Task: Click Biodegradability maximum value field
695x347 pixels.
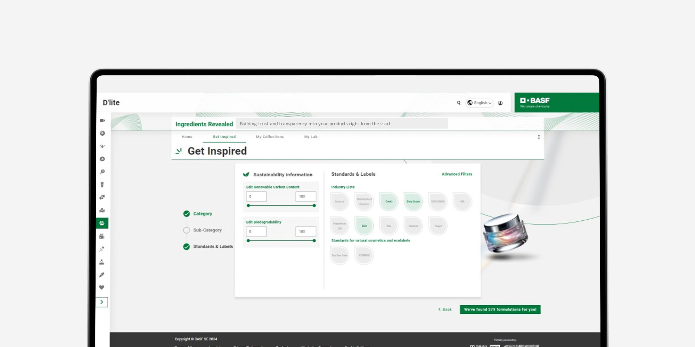Action: tap(306, 231)
